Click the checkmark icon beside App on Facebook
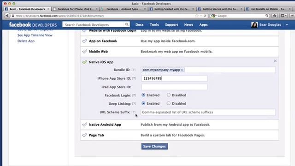 84,41
